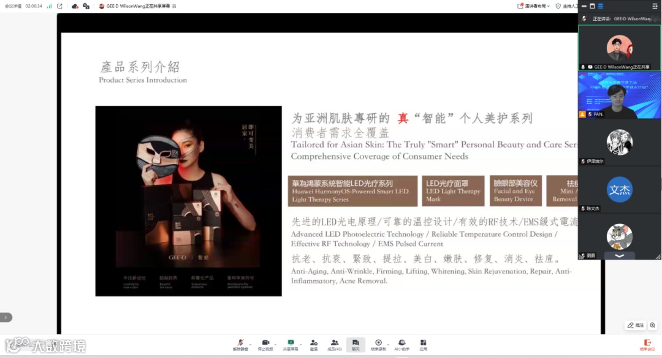Select 伊泽瑞尔 participant avatar tile

(619, 142)
